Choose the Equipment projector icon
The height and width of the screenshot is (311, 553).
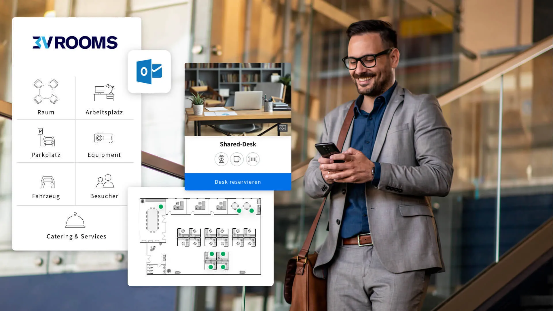coord(104,138)
